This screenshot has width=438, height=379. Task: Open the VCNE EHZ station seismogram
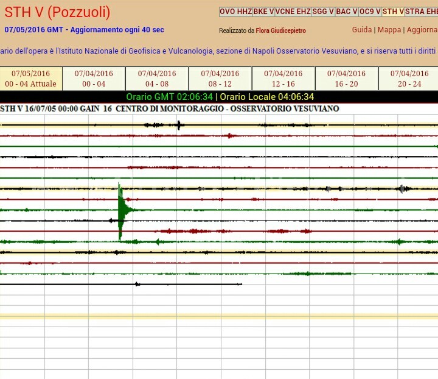293,12
